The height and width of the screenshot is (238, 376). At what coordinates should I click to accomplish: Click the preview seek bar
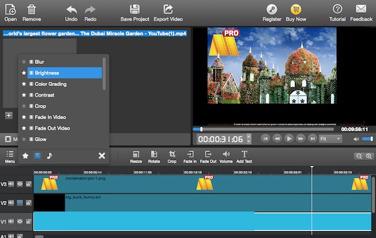pos(263,129)
